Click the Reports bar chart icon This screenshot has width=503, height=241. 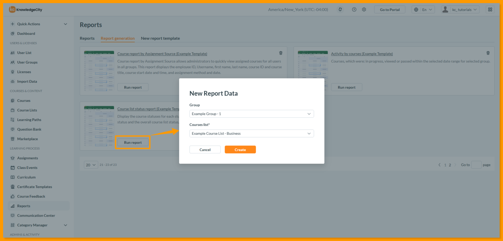pyautogui.click(x=12, y=206)
